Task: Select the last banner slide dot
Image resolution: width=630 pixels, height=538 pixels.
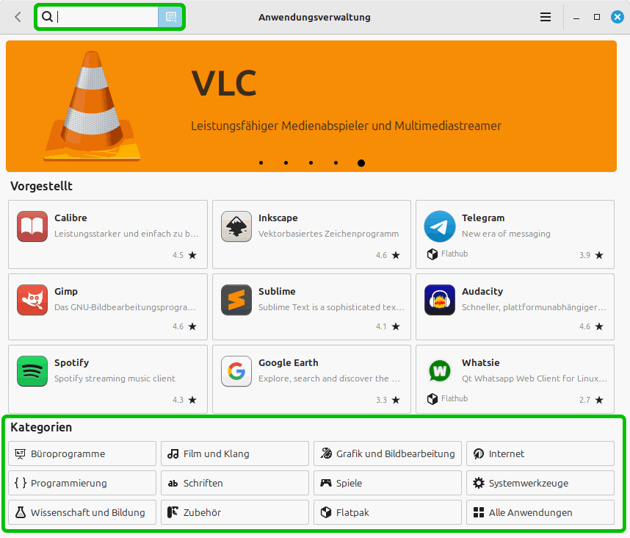Action: (x=361, y=163)
